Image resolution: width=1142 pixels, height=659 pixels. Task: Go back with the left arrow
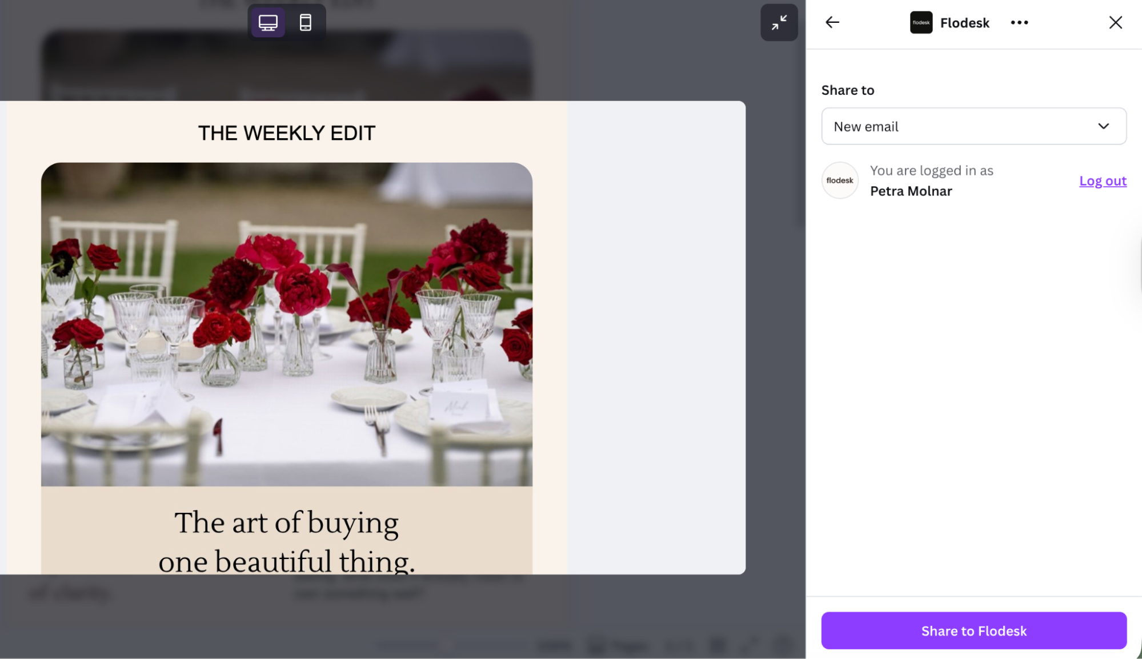tap(832, 23)
